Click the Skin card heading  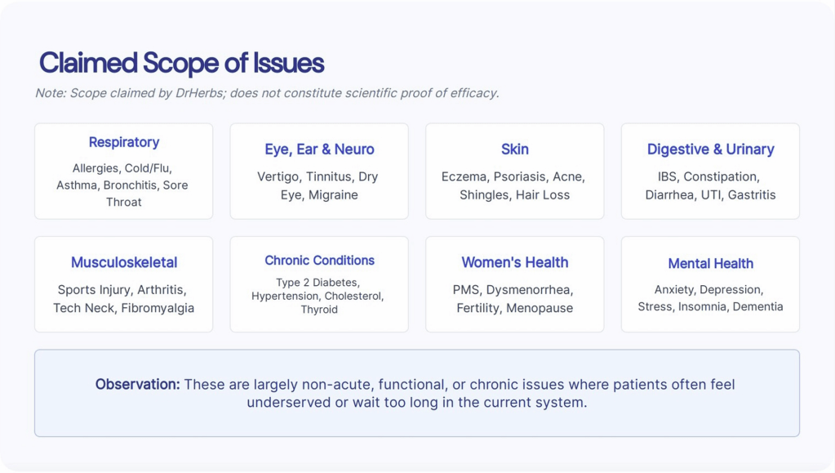coord(514,149)
